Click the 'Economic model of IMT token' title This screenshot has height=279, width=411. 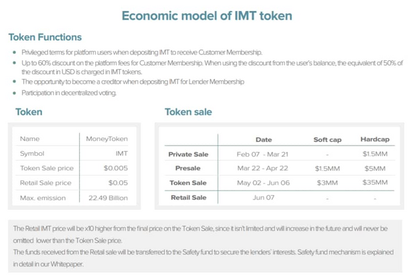click(205, 15)
